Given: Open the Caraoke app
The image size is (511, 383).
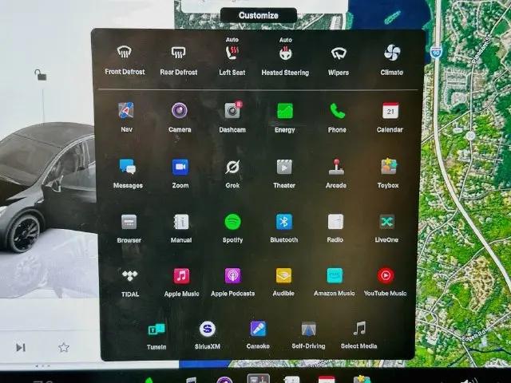Looking at the screenshot, I should [x=258, y=335].
